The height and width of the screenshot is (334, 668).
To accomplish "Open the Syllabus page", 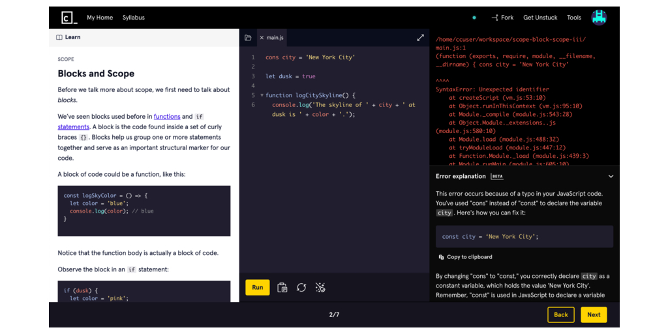I will pos(134,18).
